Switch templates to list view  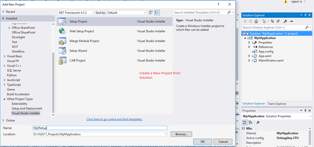click(157, 12)
